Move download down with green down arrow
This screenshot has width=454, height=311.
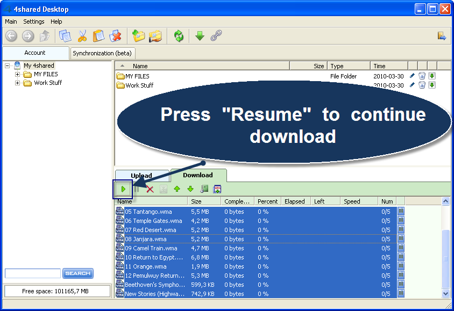coord(190,189)
